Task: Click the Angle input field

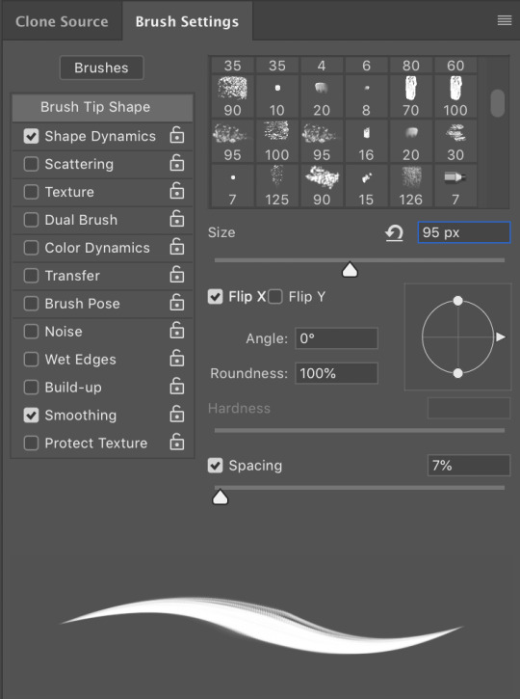Action: tap(337, 338)
